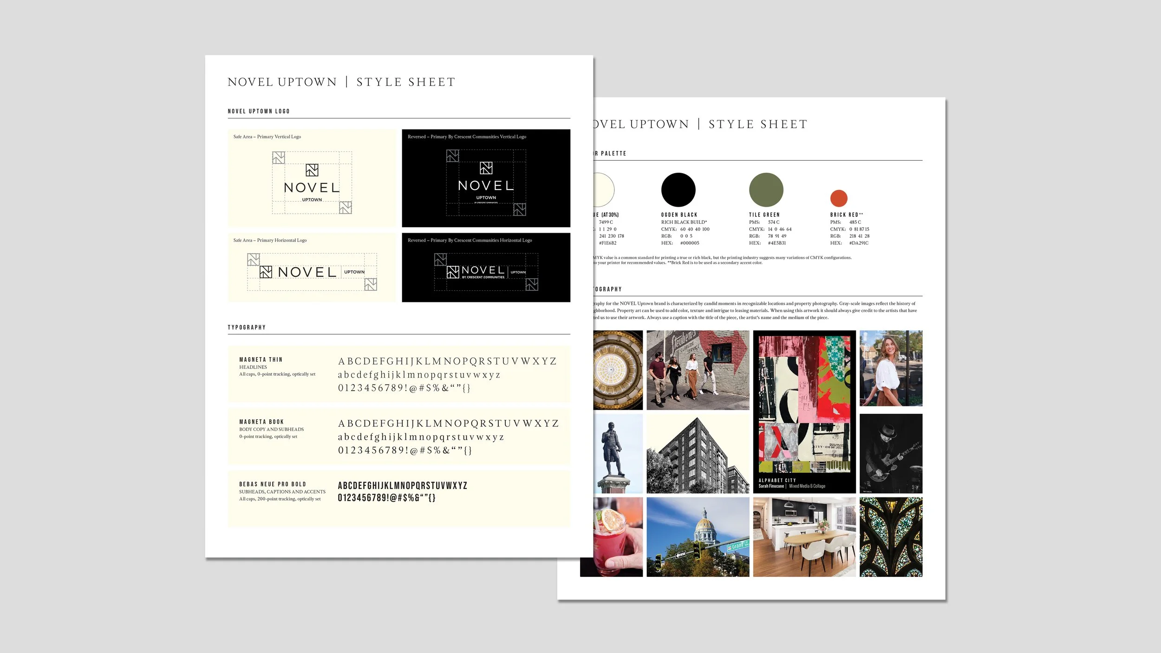The width and height of the screenshot is (1161, 653).
Task: Click the Reversed Crescent Communities Horizontal Logo panel
Action: point(486,268)
